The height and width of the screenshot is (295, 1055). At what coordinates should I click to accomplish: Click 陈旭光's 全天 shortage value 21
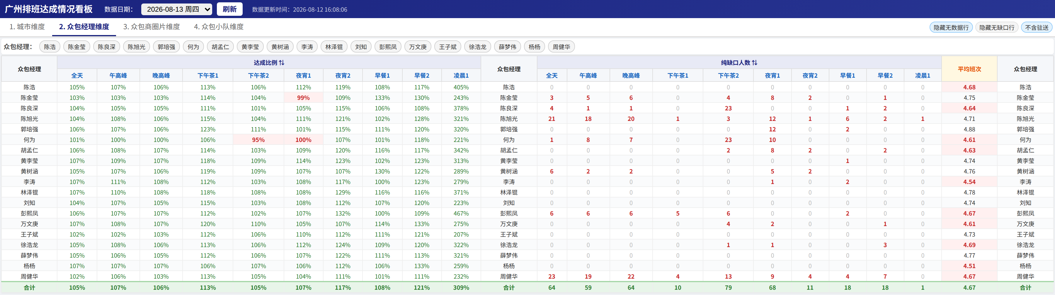coord(552,119)
